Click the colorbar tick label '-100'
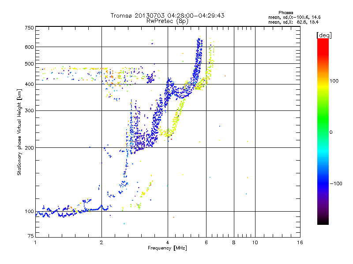Screen dimensions: 353x264 336,183
